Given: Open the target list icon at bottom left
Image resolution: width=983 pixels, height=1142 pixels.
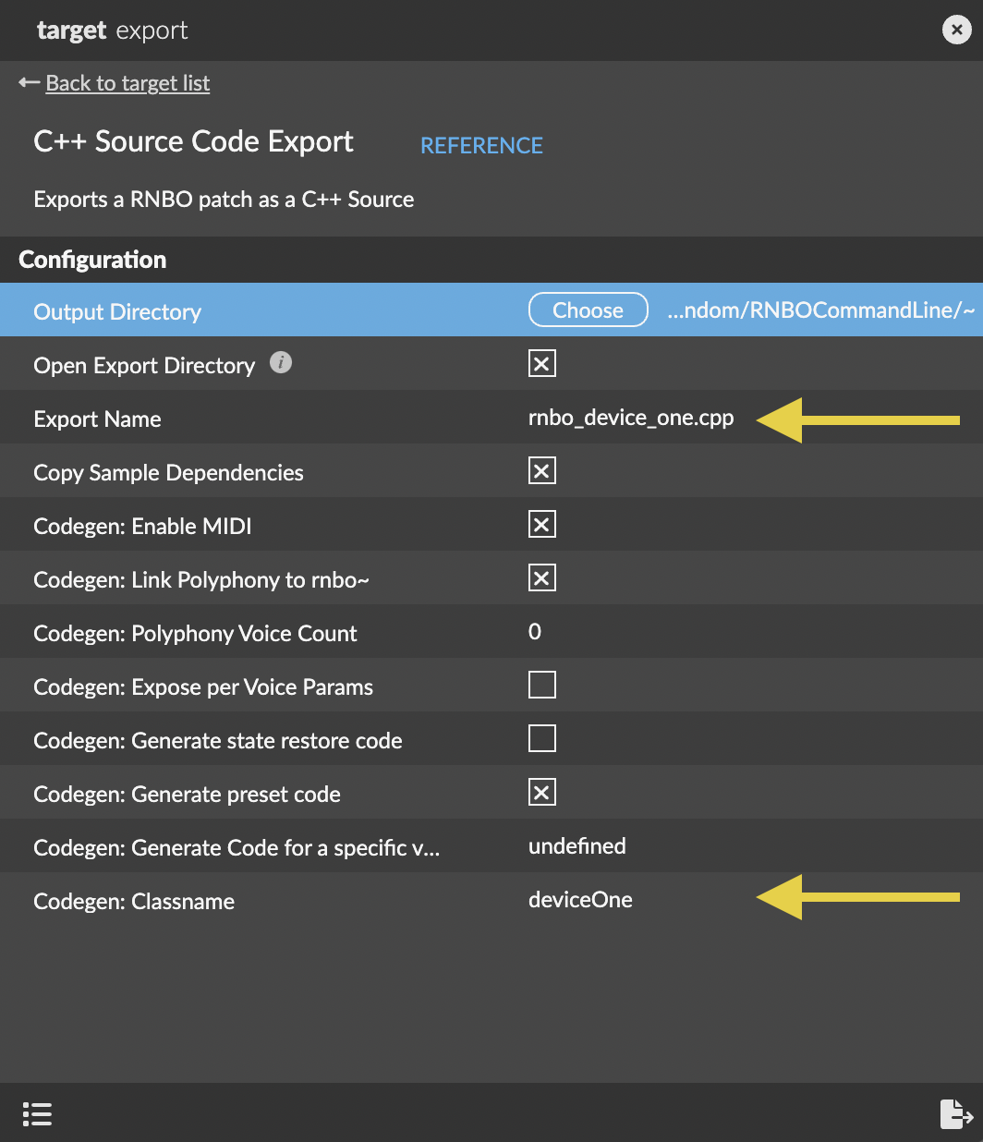Looking at the screenshot, I should (37, 1114).
